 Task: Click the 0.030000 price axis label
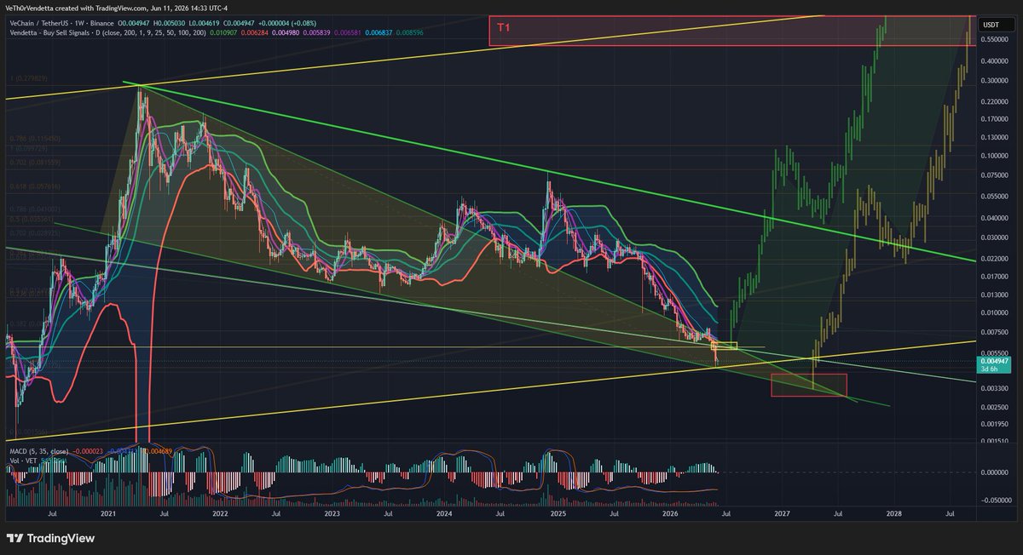tap(995, 237)
